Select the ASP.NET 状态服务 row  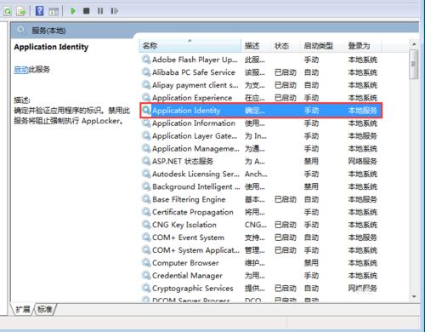coord(261,162)
